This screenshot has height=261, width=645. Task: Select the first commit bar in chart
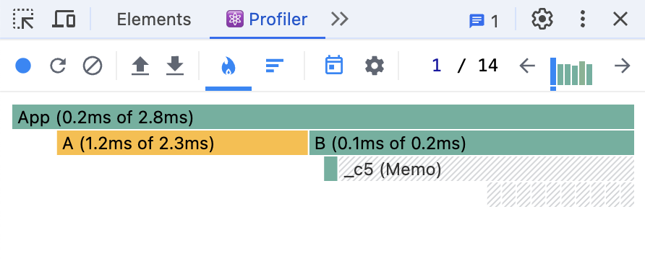point(553,72)
